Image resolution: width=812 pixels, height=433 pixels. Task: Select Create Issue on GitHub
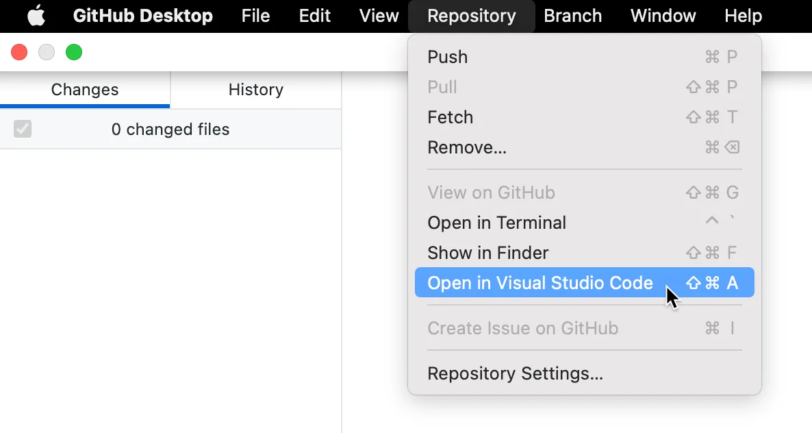click(x=523, y=328)
